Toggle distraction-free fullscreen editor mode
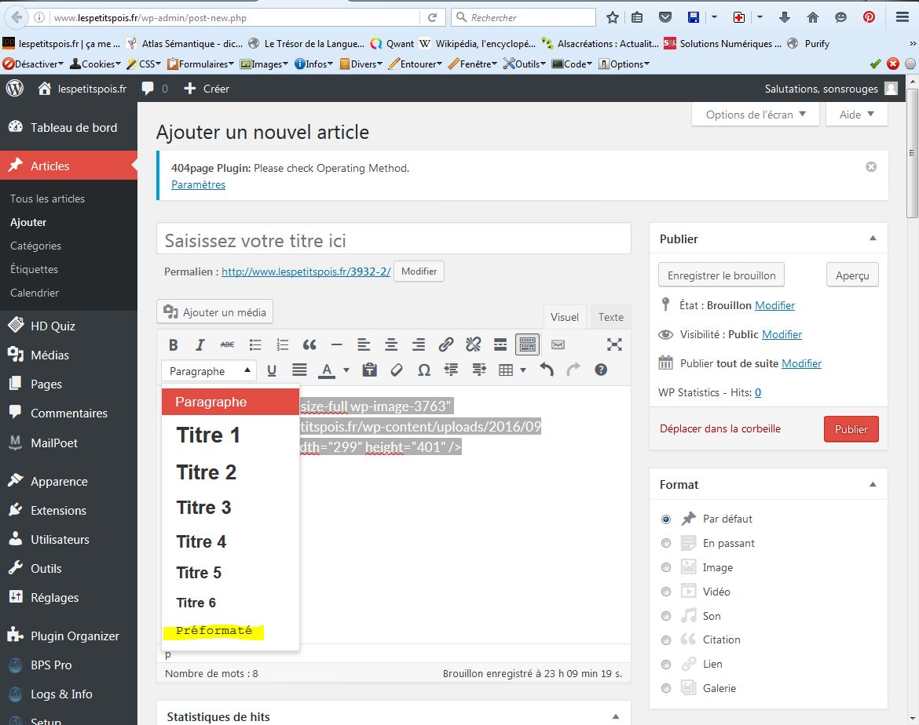Screen dimensions: 919x725 click(x=614, y=344)
